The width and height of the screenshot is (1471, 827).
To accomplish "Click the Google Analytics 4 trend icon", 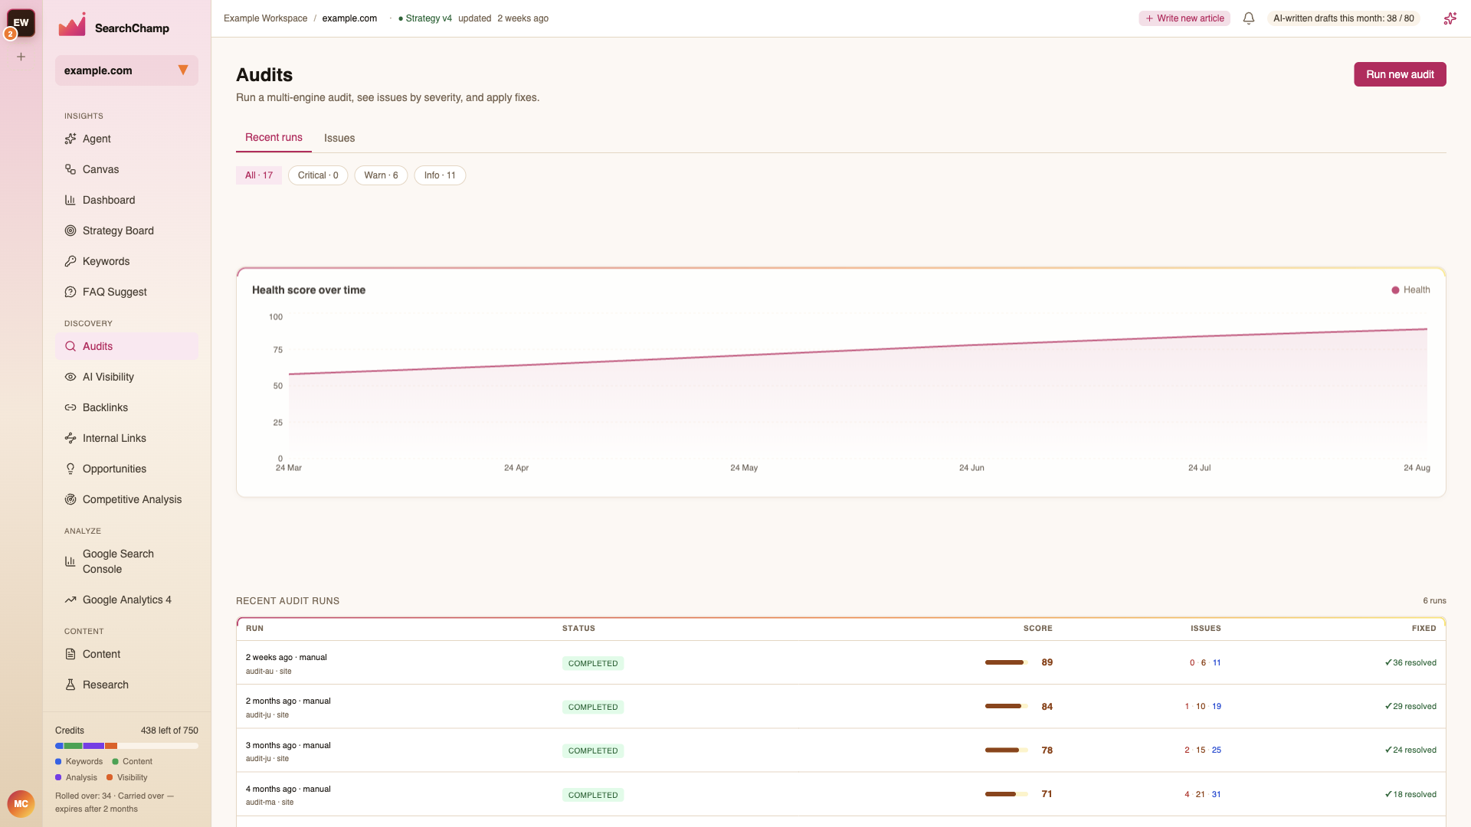I will [x=70, y=600].
